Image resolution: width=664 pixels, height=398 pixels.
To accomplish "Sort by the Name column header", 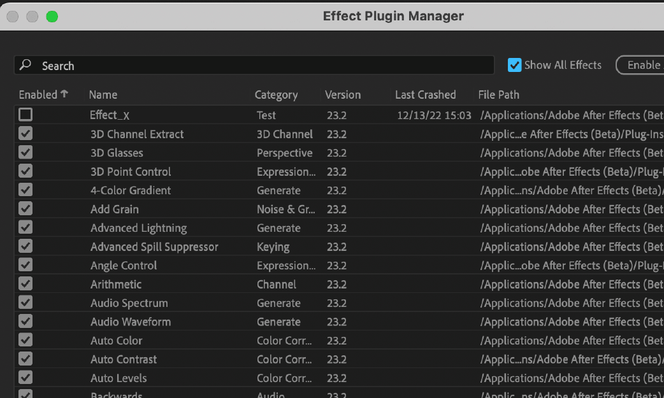I will point(103,95).
